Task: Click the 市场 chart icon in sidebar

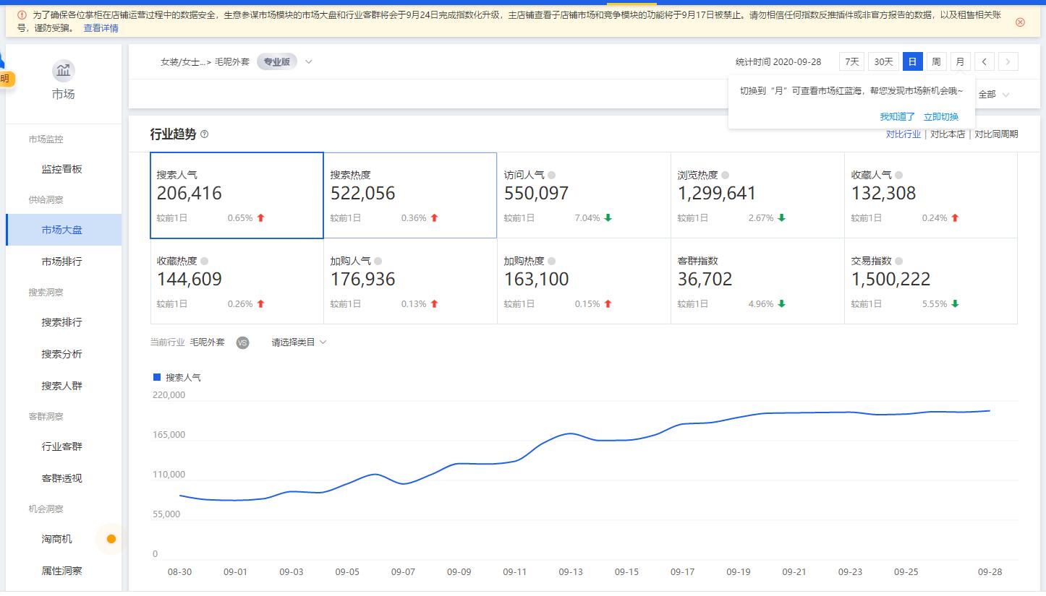Action: [64, 71]
